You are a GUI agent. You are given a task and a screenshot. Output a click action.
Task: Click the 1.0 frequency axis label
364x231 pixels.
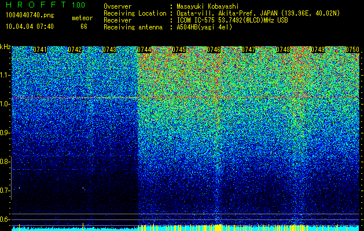coord(5,104)
